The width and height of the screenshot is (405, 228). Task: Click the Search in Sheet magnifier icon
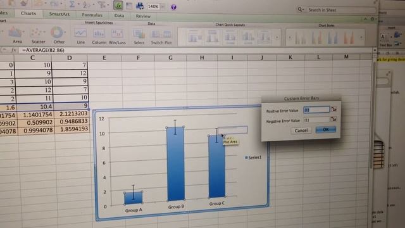pyautogui.click(x=300, y=9)
